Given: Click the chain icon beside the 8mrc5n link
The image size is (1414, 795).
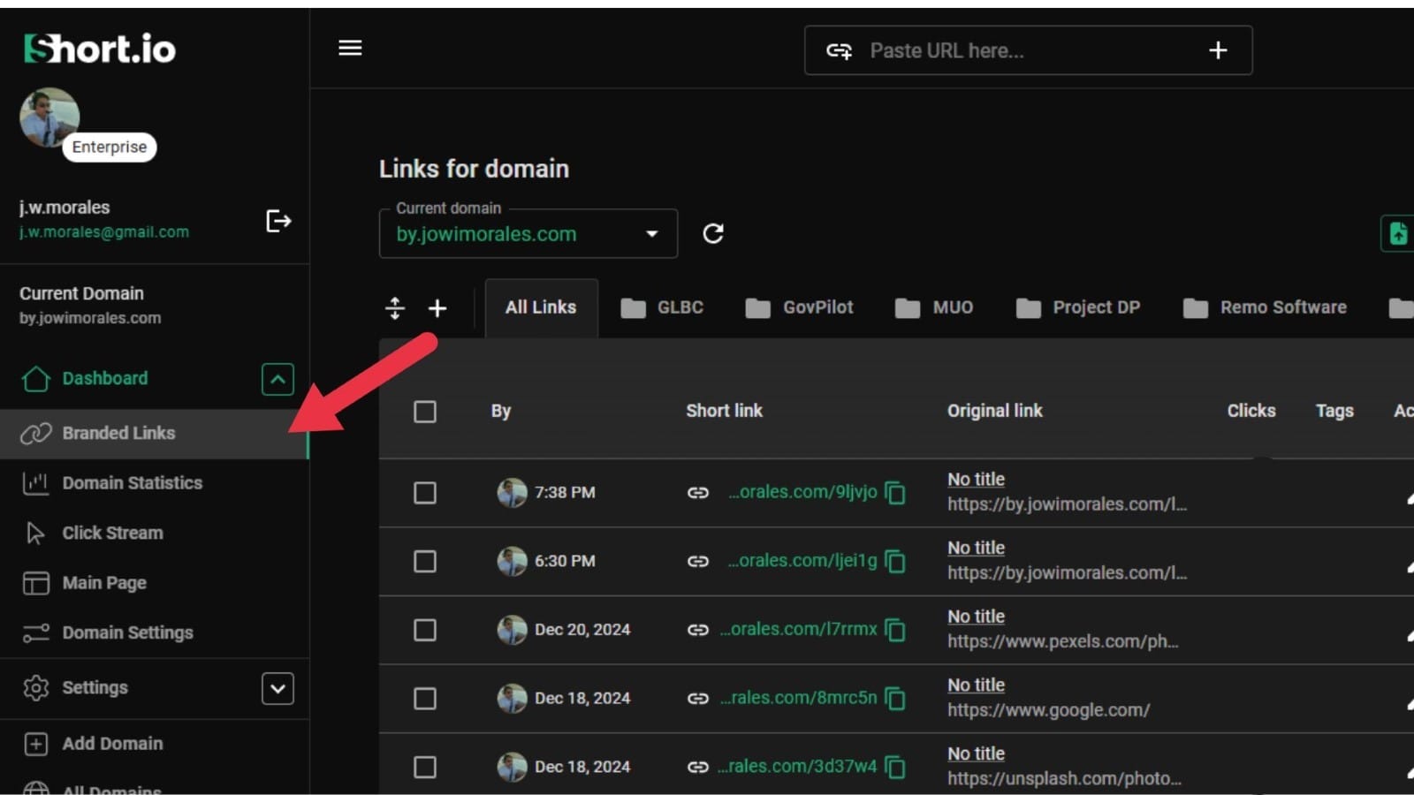Looking at the screenshot, I should click(x=698, y=699).
